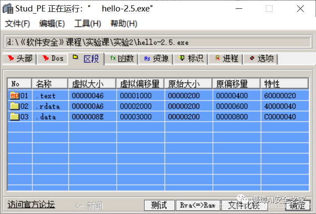Open the 帮助(H) menu

pyautogui.click(x=124, y=24)
